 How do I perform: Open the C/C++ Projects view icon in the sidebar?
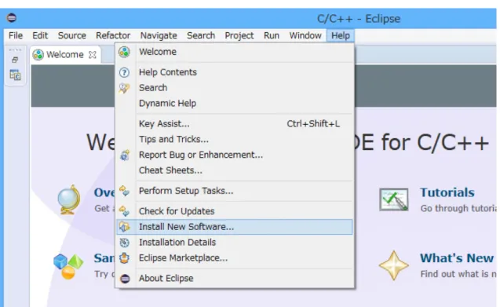pyautogui.click(x=15, y=75)
